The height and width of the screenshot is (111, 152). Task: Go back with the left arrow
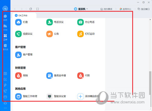(15, 9)
